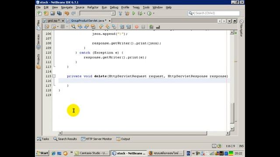Toggle Bookmark in editor toolbar
Viewport: 280px width, 157px height.
click(114, 27)
